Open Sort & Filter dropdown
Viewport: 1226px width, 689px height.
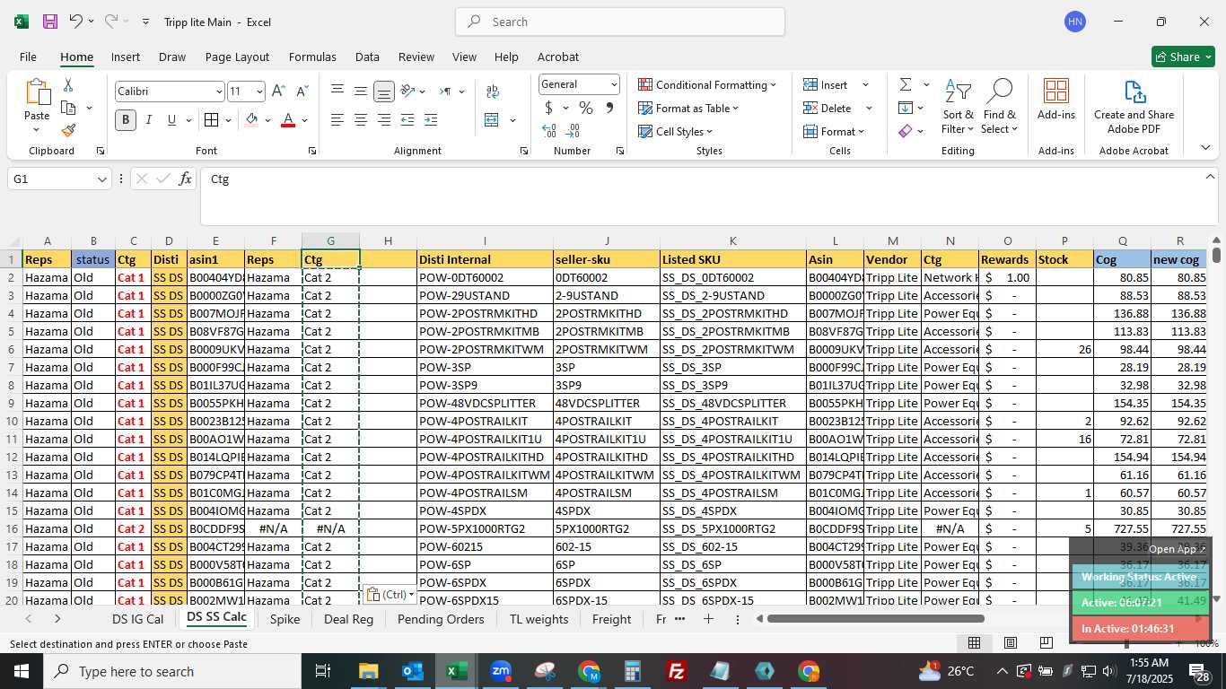point(958,106)
